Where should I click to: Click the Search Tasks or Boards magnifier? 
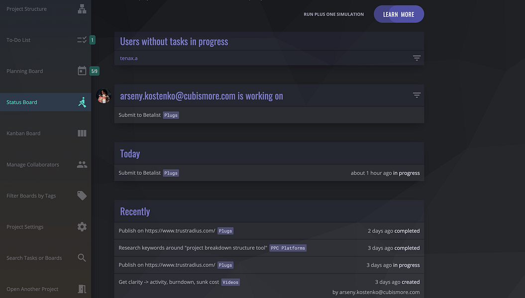tap(82, 258)
